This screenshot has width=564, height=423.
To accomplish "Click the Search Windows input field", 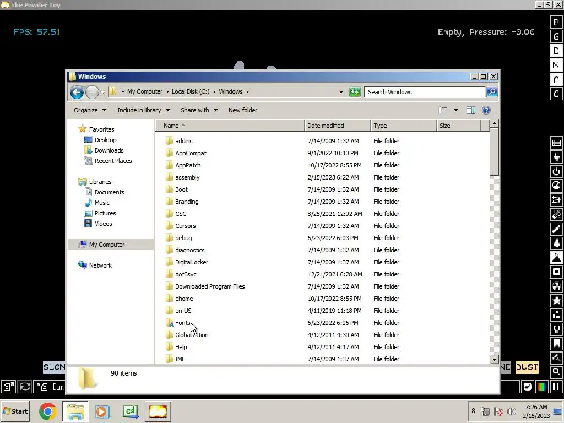I will [425, 92].
